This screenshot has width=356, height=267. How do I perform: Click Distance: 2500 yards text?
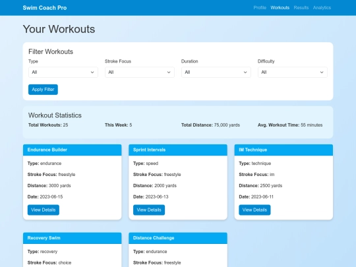point(260,186)
